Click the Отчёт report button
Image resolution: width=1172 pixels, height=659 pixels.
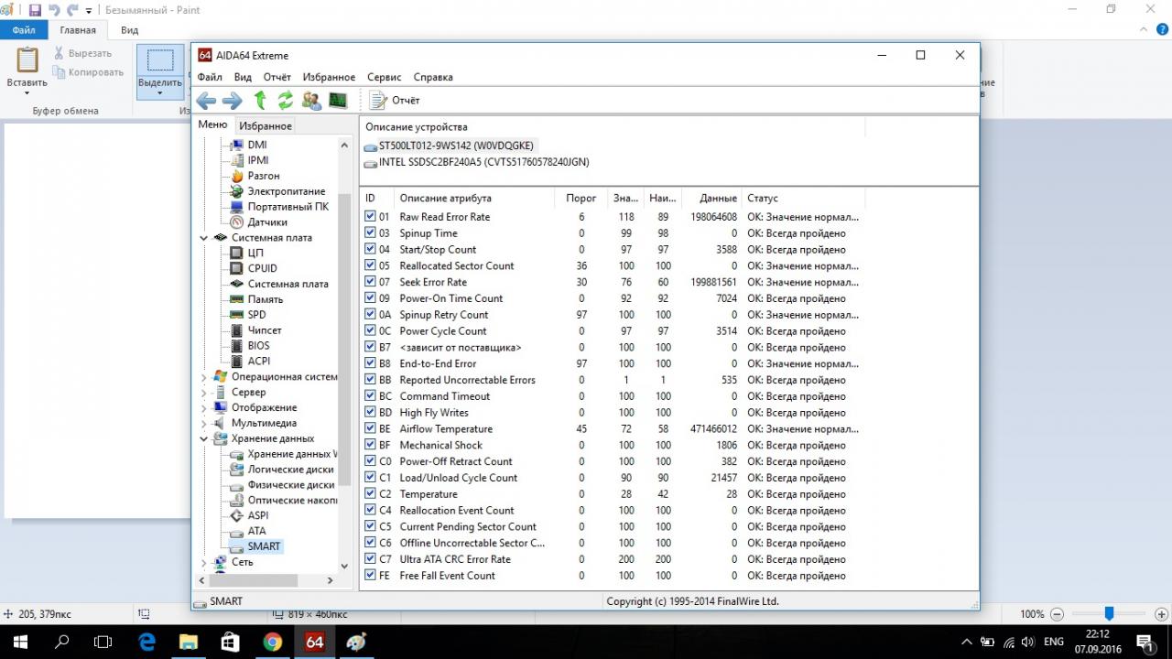click(396, 101)
